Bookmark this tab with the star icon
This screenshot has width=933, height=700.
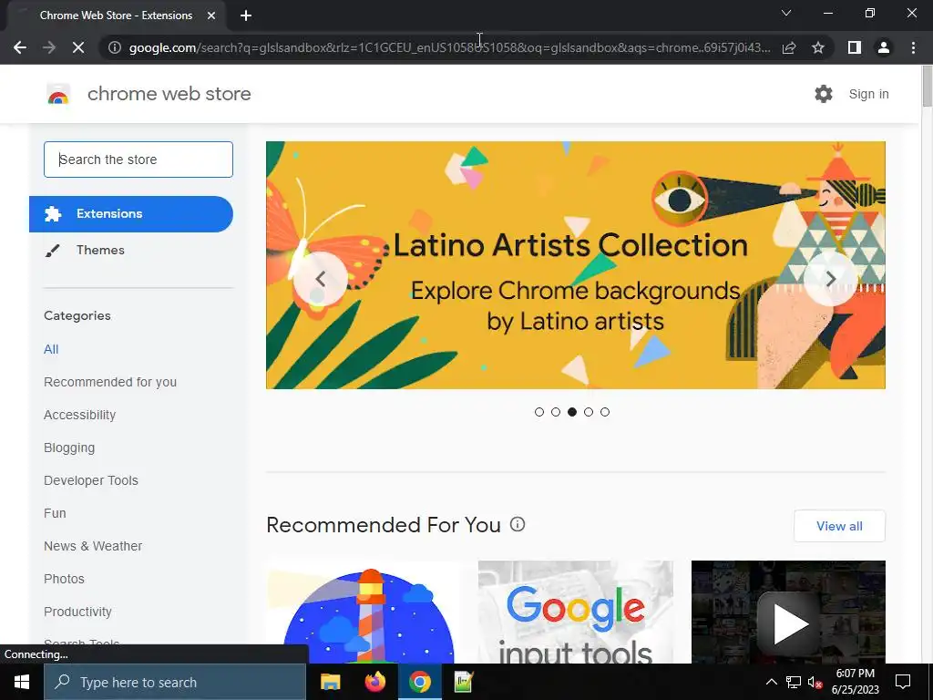coord(818,47)
